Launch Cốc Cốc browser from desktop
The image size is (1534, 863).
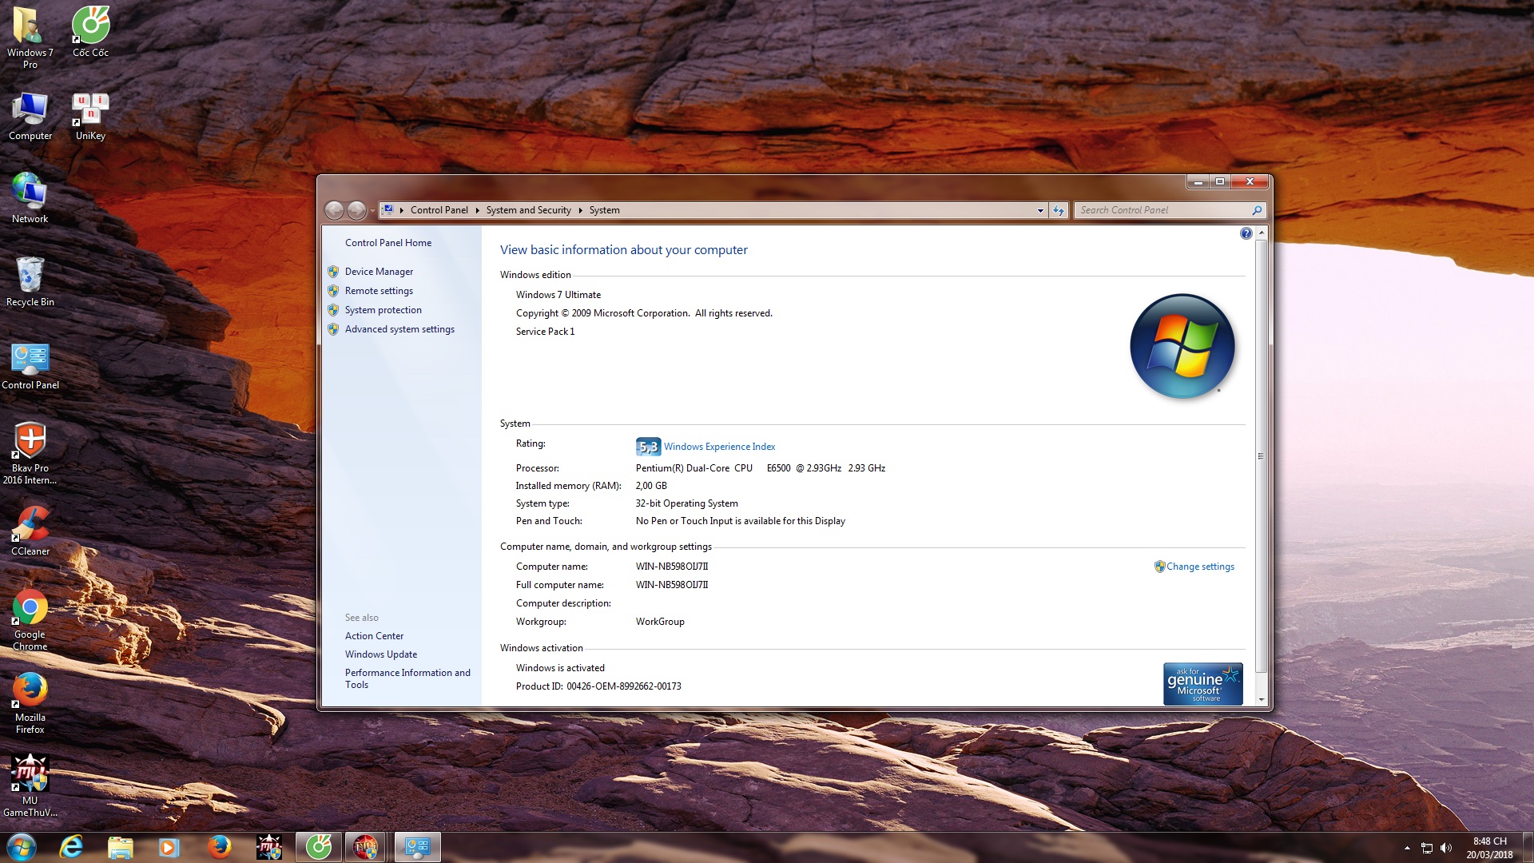[90, 32]
